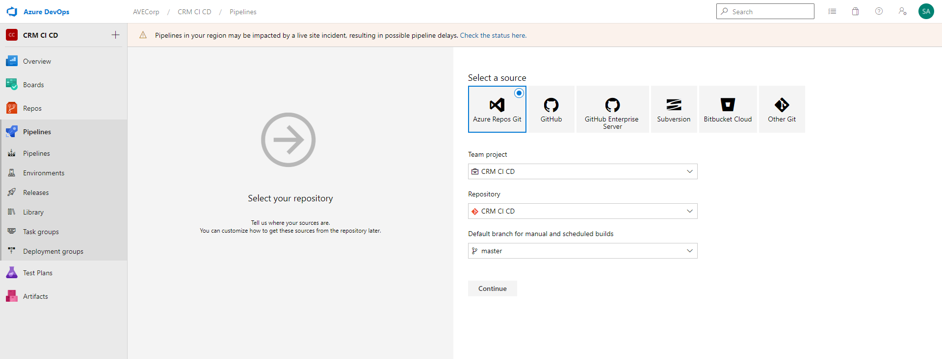Click the large arrow circle graphic
This screenshot has width=942, height=359.
(288, 140)
